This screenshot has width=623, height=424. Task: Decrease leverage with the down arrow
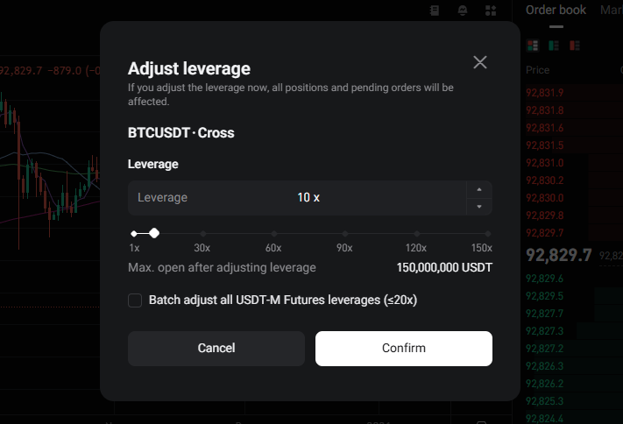pyautogui.click(x=478, y=207)
